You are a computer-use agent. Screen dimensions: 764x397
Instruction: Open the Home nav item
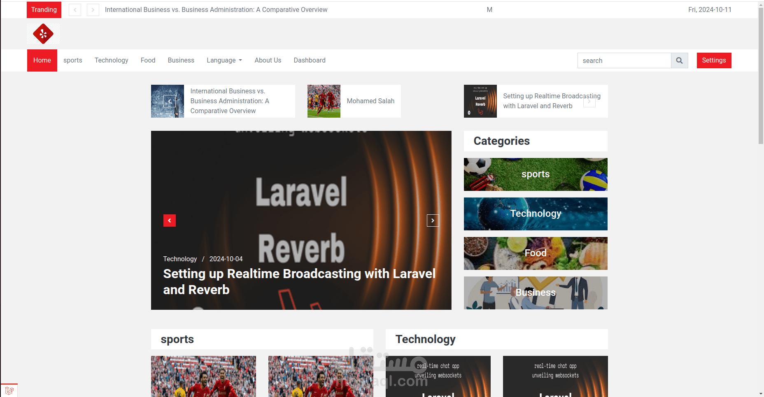[42, 60]
